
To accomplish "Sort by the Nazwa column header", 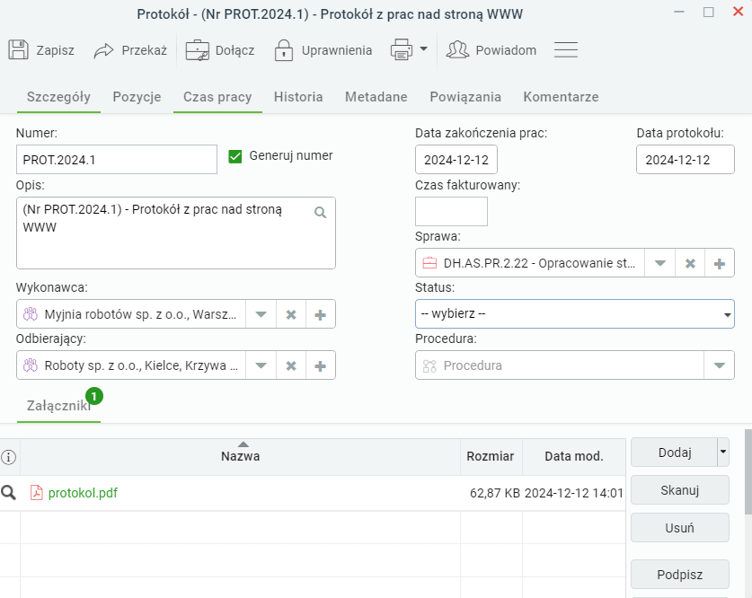I will coord(240,457).
